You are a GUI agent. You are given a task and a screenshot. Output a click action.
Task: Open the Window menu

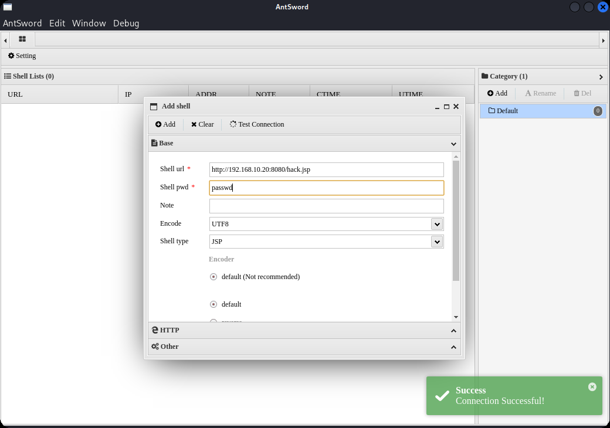89,23
